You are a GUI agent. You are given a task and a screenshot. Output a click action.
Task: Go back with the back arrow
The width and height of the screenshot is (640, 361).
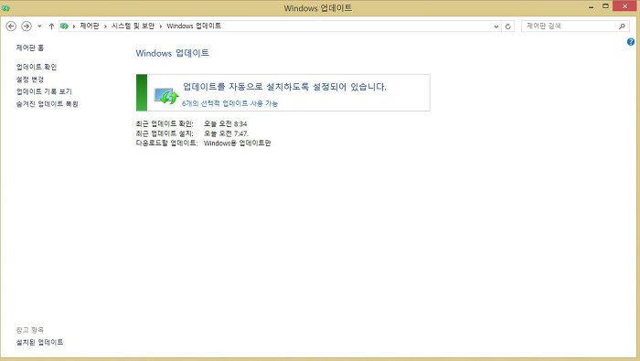click(11, 27)
